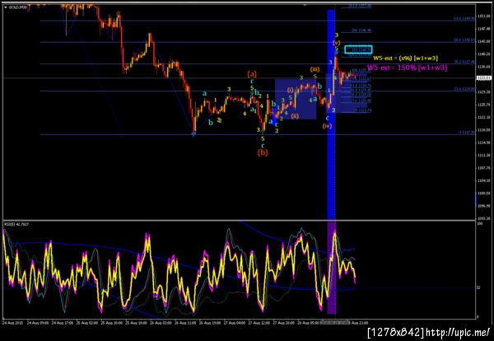This screenshot has height=341, width=494.
Task: Click the 24 Aug 2015 date label
Action: 13,323
